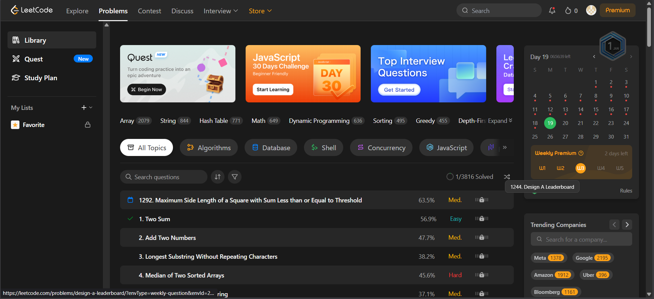Open the Interview dropdown menu

220,11
